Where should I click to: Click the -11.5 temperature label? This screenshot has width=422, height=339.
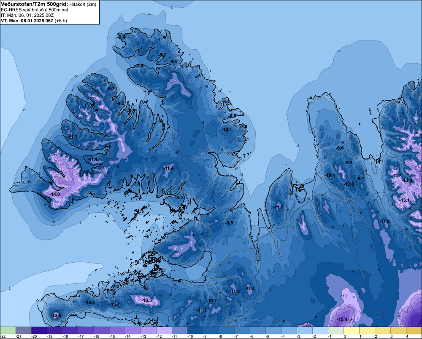pyautogui.click(x=88, y=106)
